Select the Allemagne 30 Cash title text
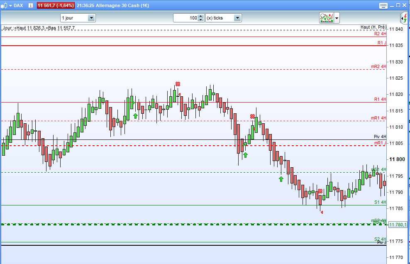This screenshot has width=410, height=264. tap(122, 5)
